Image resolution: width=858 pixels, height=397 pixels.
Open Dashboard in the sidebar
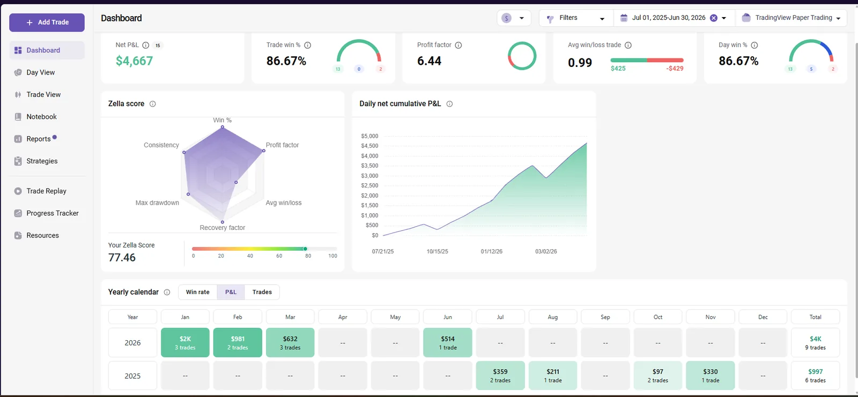click(x=47, y=50)
